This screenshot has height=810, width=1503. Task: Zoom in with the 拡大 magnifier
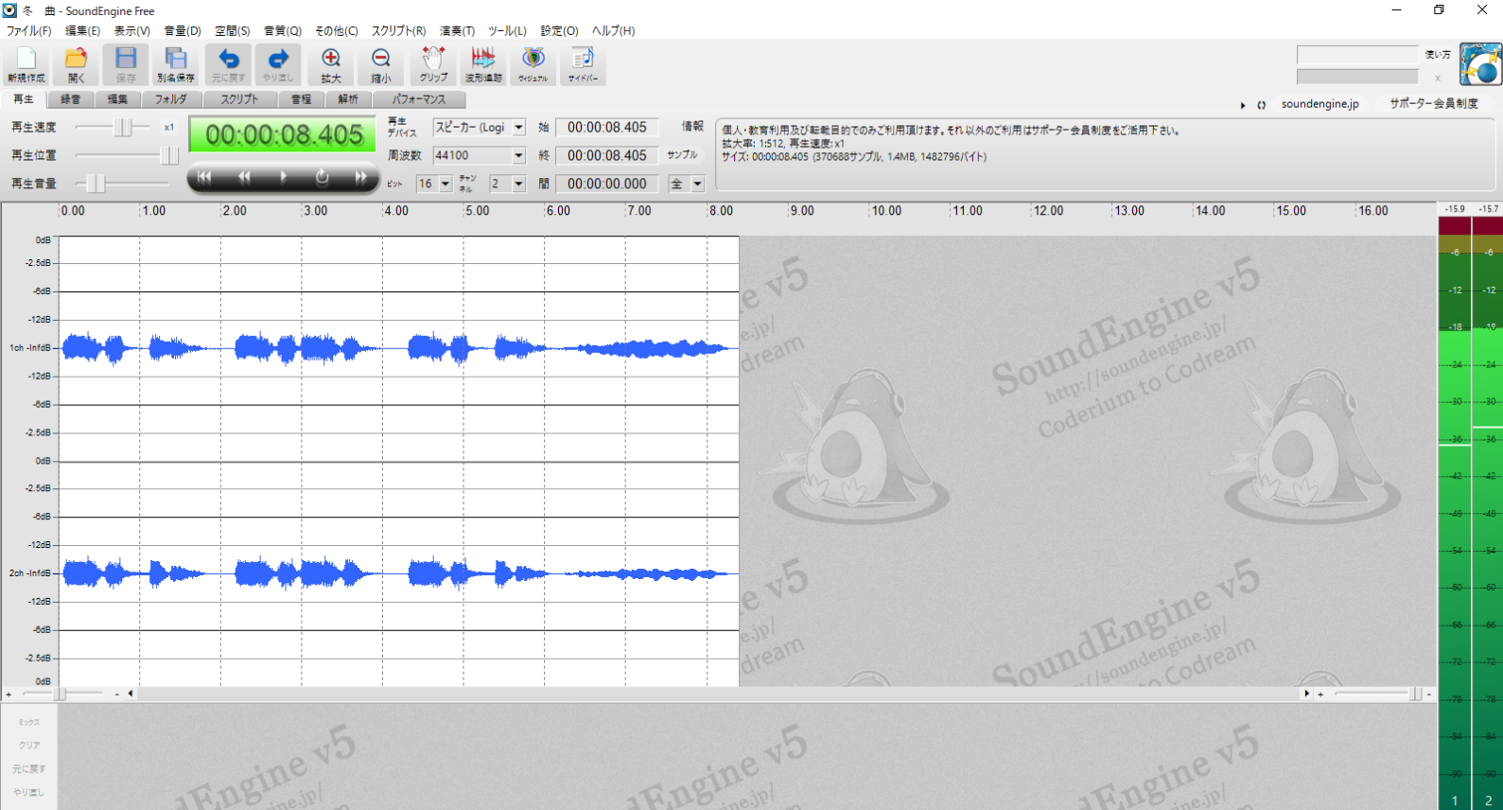[330, 64]
